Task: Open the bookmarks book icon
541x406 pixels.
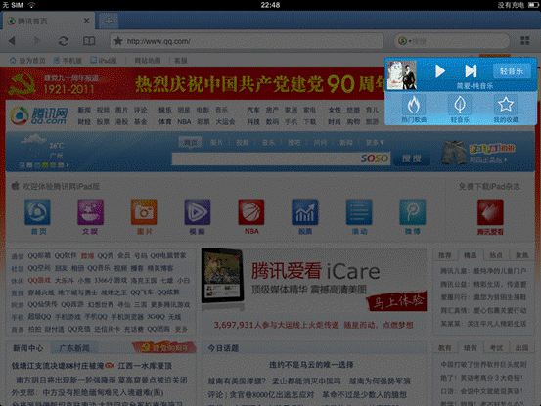Action: coord(89,41)
